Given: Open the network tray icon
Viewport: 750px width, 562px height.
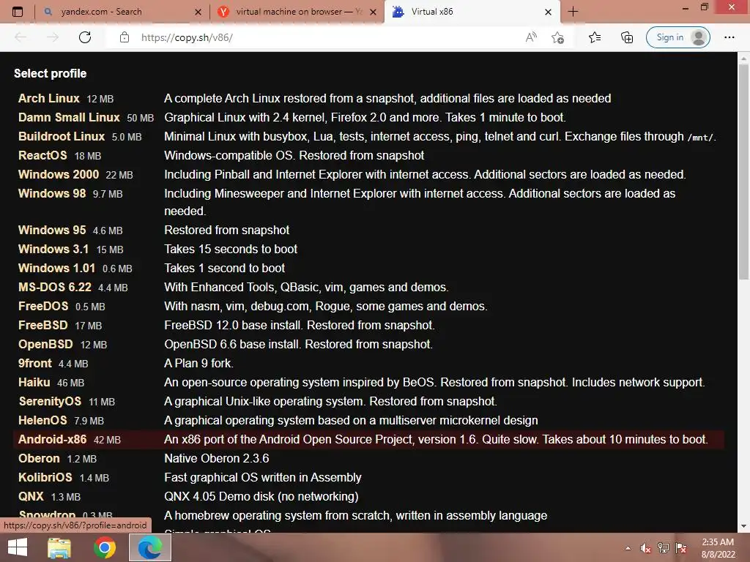Looking at the screenshot, I should (x=663, y=548).
